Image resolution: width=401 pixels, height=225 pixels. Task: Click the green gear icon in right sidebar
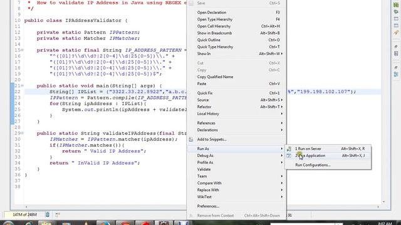396,12
